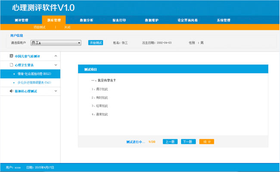The image size is (280, 172).
Task: Go to next question with 下一题
Action: pyautogui.click(x=188, y=141)
